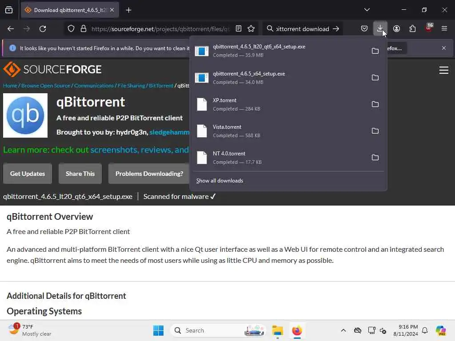
Task: Bookmark this page with the star icon
Action: click(x=251, y=29)
